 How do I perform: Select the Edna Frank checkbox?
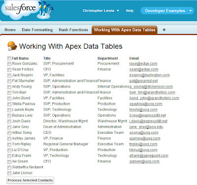pyautogui.click(x=9, y=156)
